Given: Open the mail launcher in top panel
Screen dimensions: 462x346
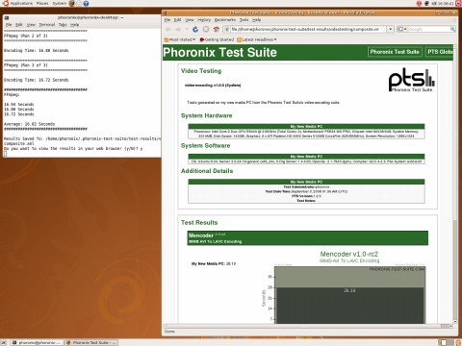Looking at the screenshot, I should click(79, 4).
